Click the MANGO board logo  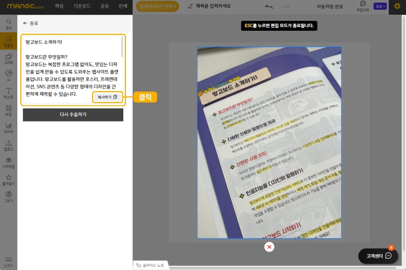25,6
